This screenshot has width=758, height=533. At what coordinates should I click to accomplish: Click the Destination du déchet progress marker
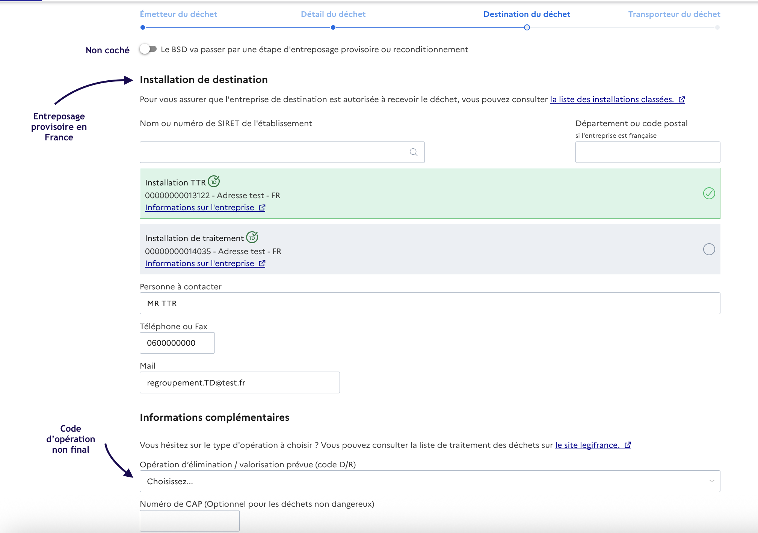click(527, 27)
